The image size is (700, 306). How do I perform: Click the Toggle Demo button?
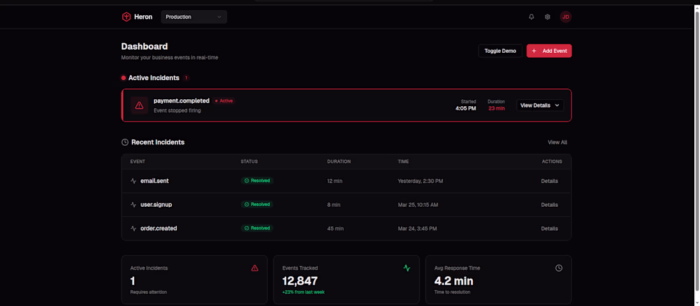click(x=500, y=51)
